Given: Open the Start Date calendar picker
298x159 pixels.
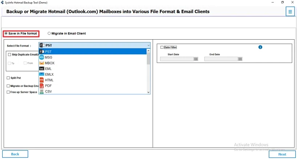Looking at the screenshot, I should tap(196, 59).
